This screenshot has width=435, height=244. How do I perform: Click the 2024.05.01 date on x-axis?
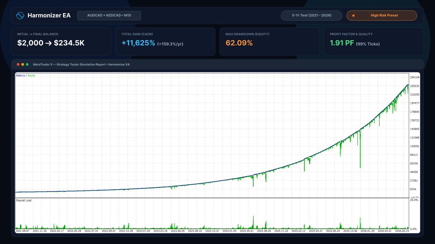click(x=246, y=231)
